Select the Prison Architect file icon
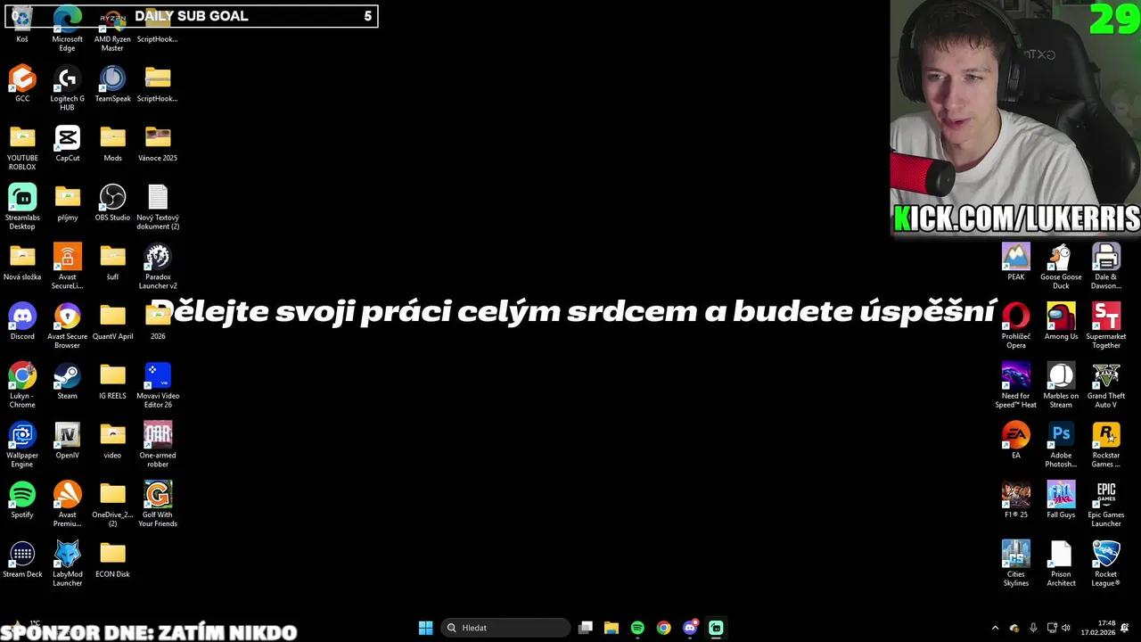1141x642 pixels. coord(1061,554)
